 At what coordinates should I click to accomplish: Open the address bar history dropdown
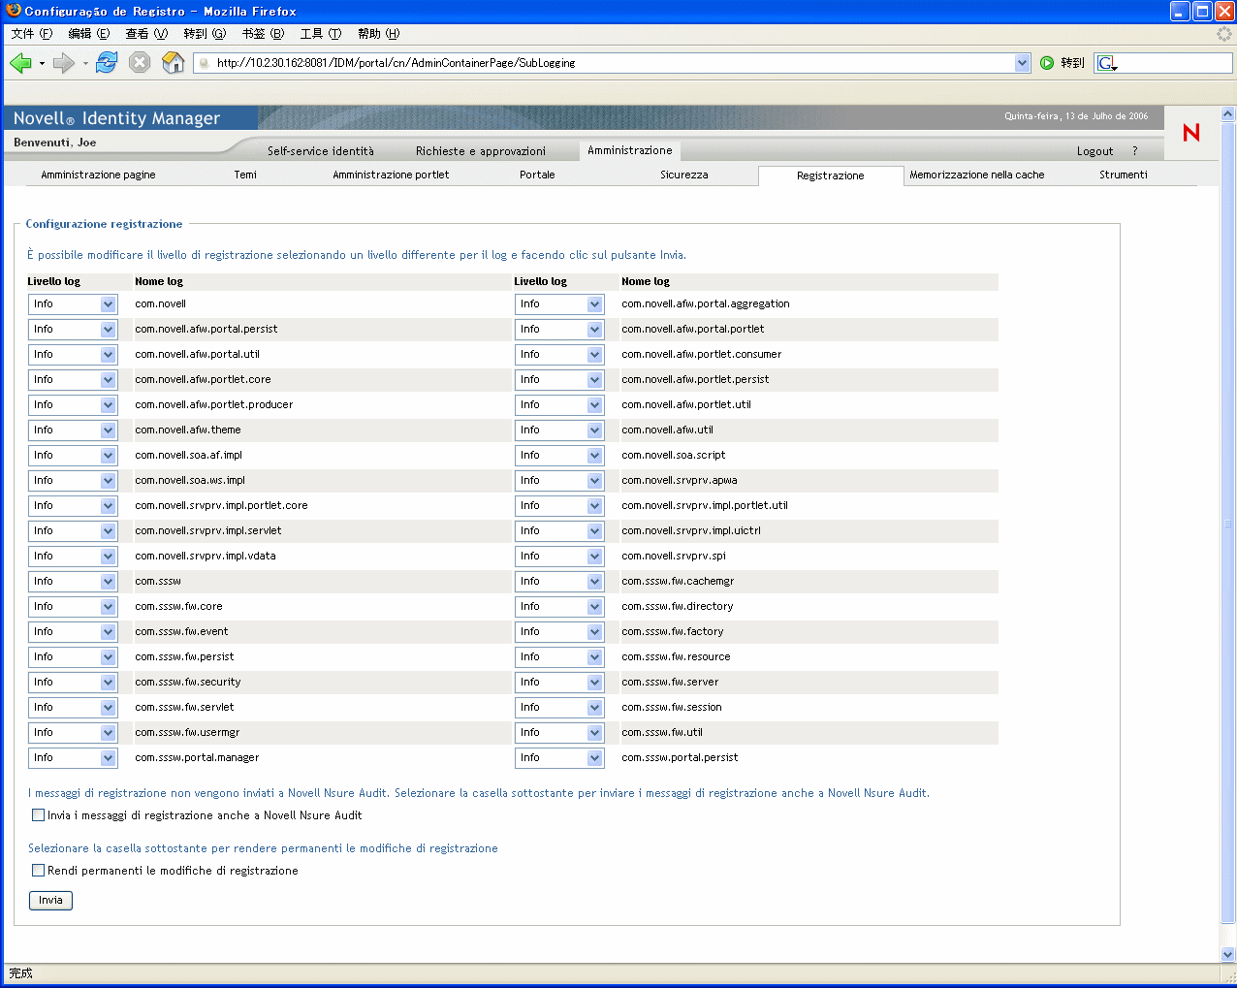point(1022,63)
